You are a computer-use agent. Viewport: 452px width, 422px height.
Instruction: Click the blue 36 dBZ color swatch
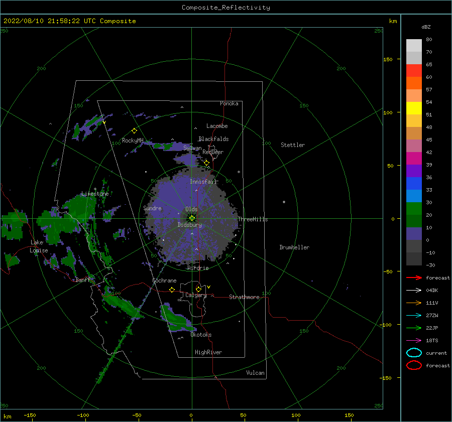pyautogui.click(x=414, y=184)
